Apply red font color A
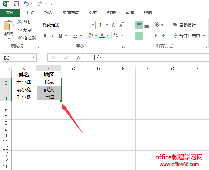The height and width of the screenshot is (170, 209). pyautogui.click(x=102, y=36)
